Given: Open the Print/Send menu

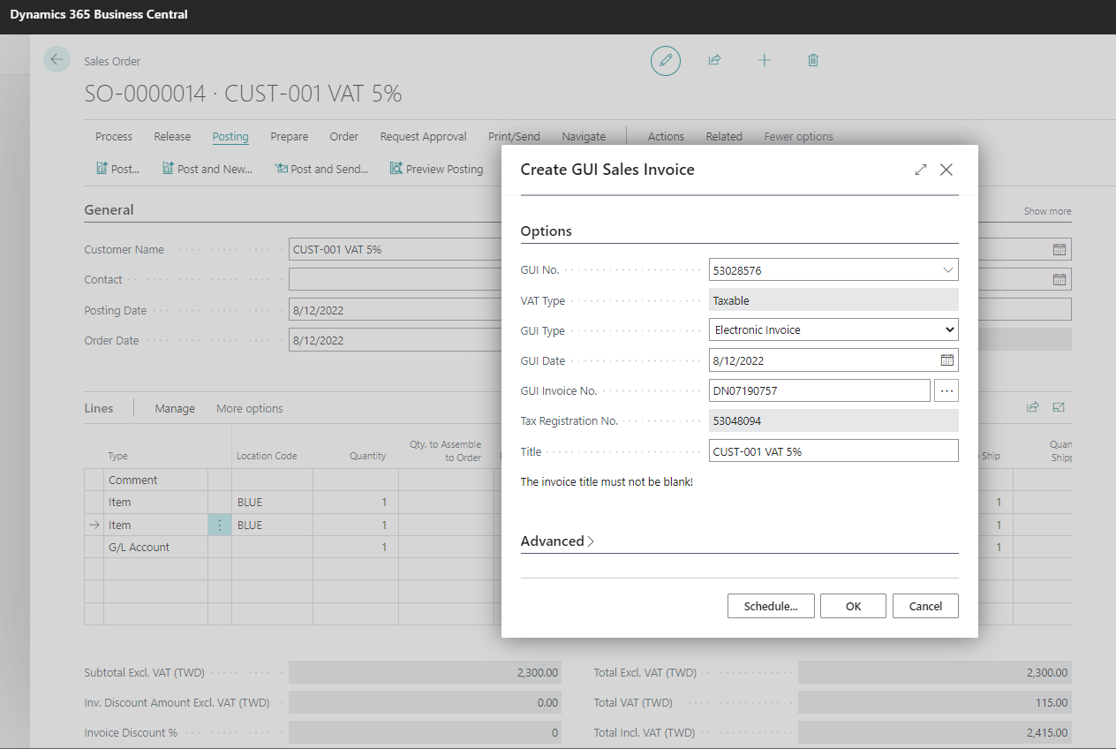Looking at the screenshot, I should click(515, 137).
